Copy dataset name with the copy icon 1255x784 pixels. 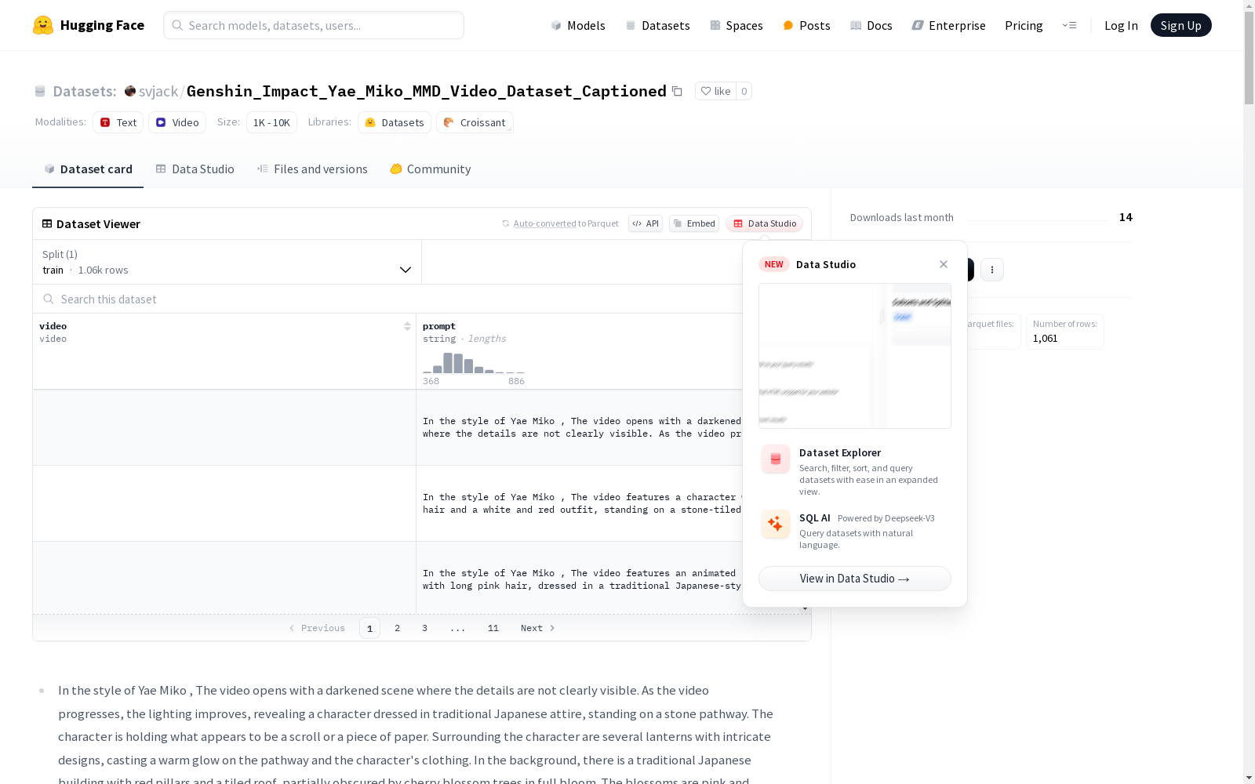pos(677,91)
